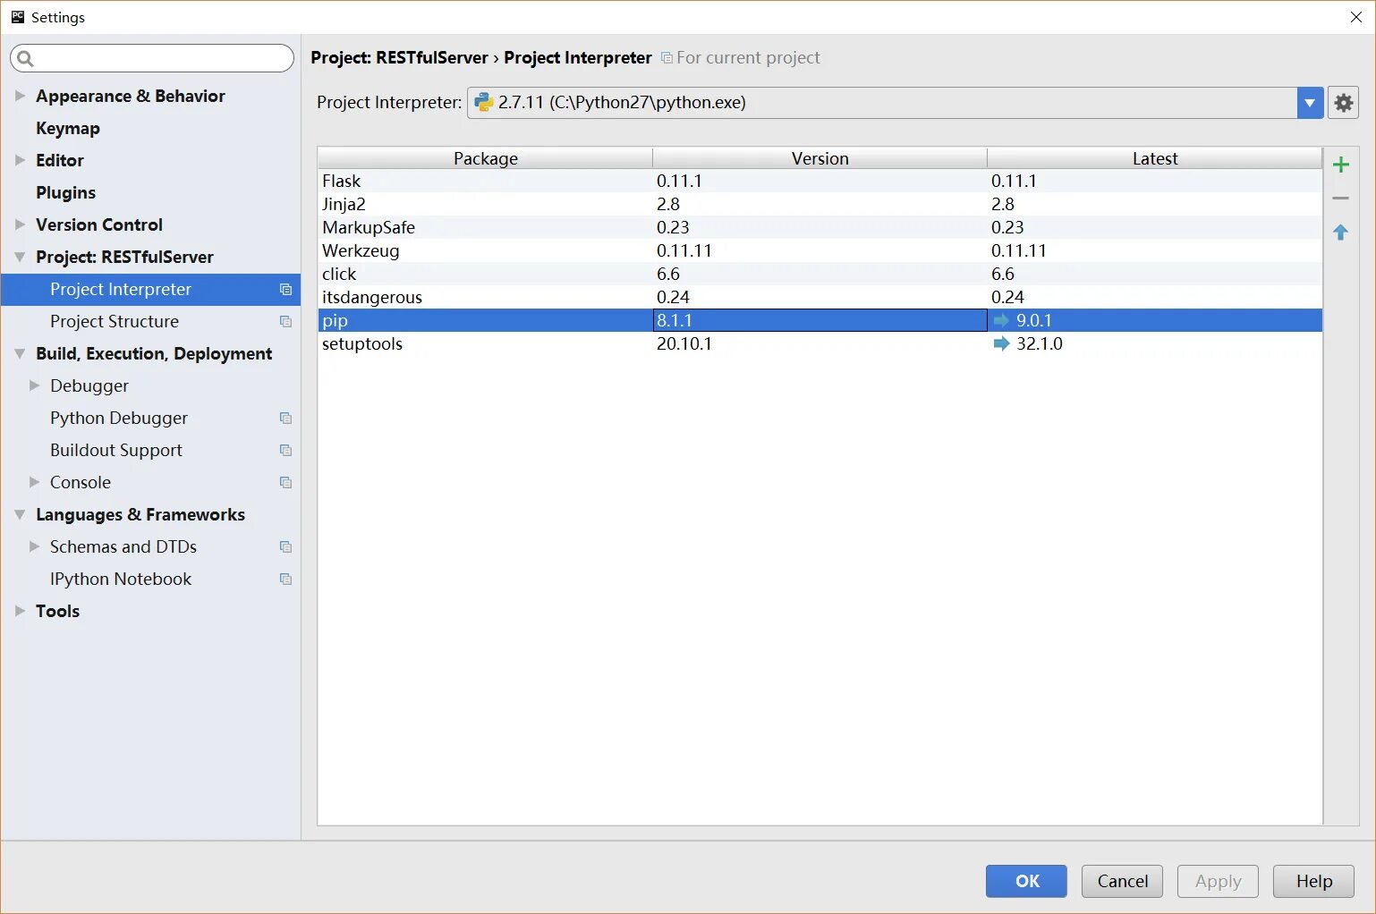Expand the Editor section
The image size is (1376, 914).
tap(20, 160)
